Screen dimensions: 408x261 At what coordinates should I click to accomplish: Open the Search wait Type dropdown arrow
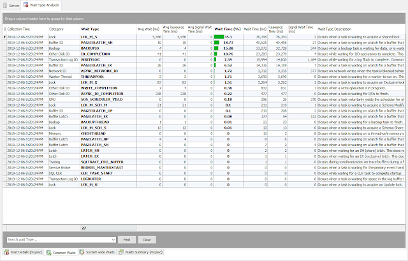pyautogui.click(x=113, y=240)
